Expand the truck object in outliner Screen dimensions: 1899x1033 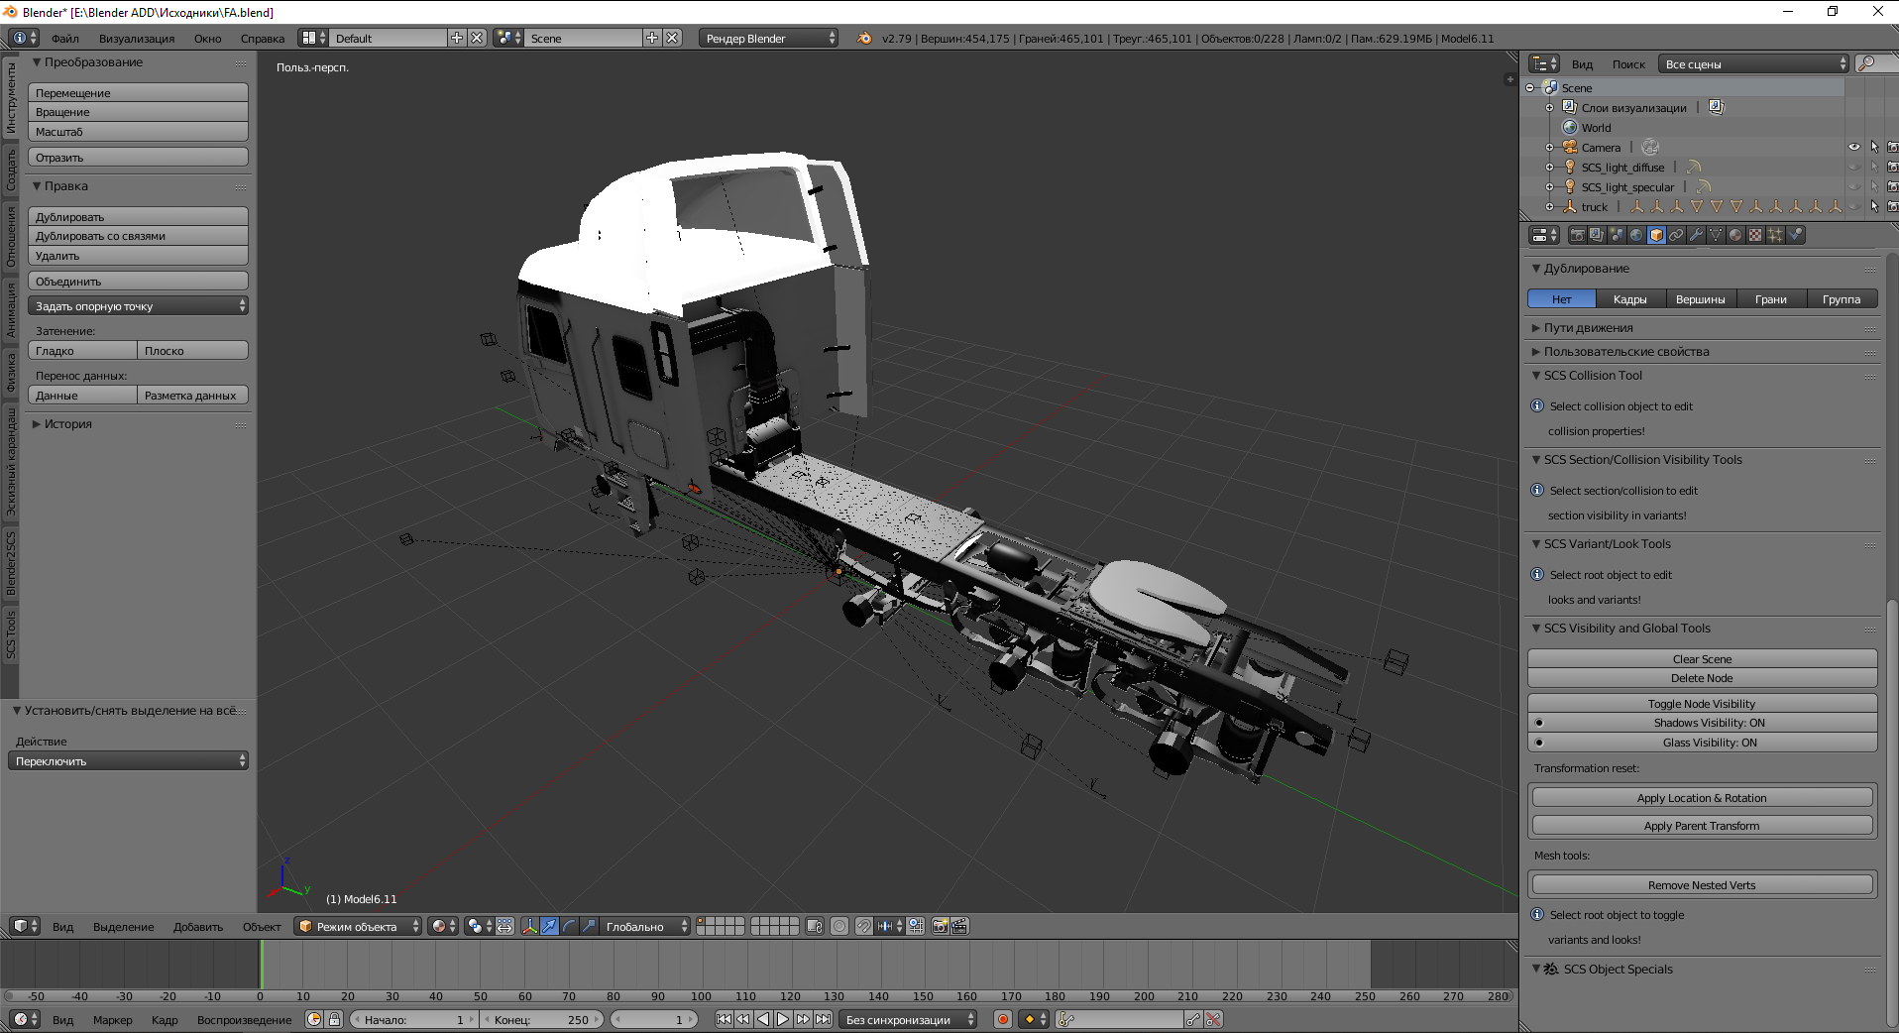(1549, 206)
